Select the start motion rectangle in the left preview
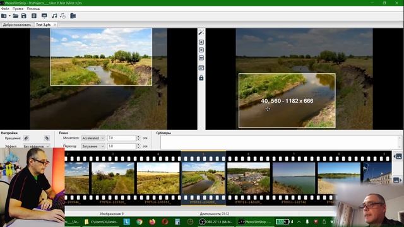 coord(101,57)
